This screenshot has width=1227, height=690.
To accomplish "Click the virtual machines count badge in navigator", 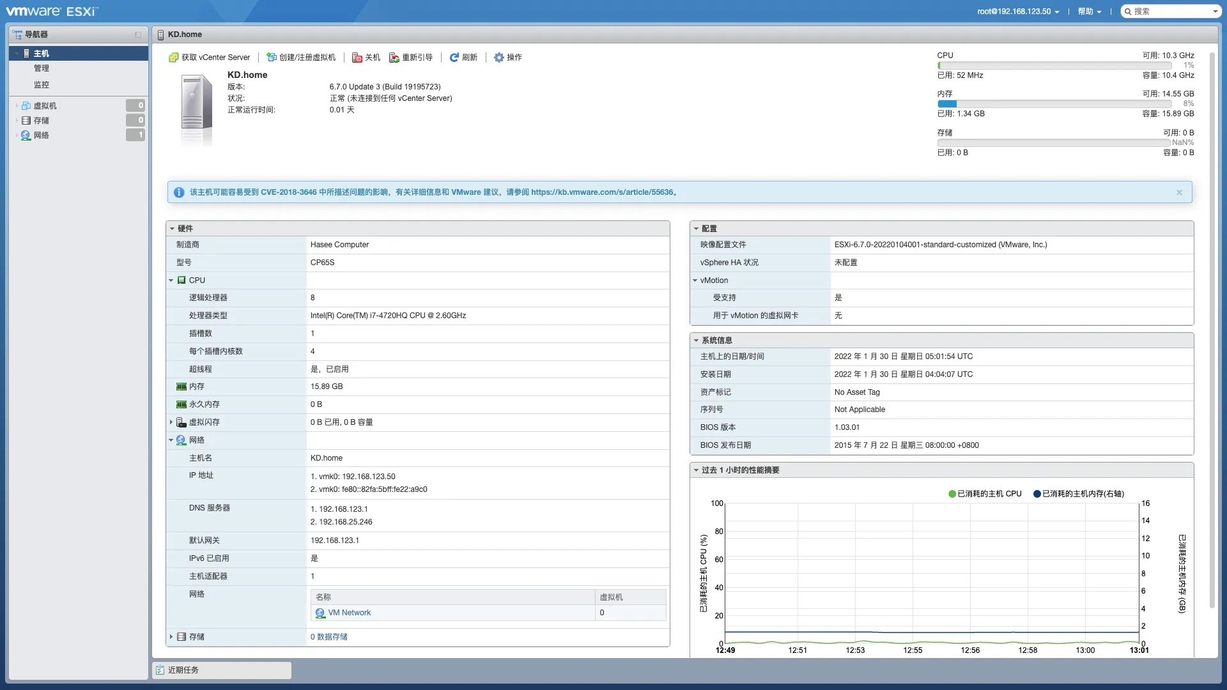I will pyautogui.click(x=135, y=106).
